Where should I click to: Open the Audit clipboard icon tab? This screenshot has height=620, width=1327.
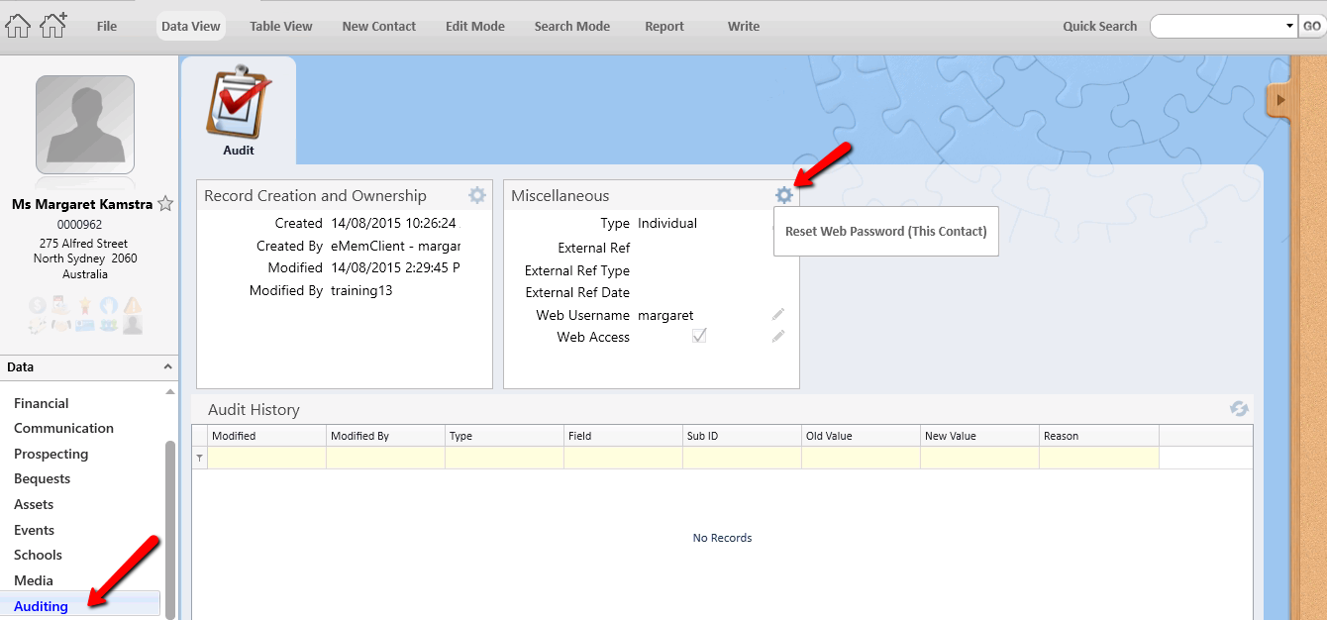238,111
